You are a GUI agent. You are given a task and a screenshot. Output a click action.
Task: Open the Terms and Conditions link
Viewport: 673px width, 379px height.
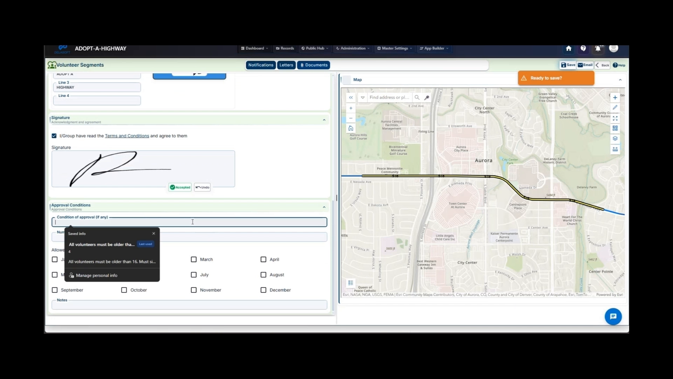[127, 136]
